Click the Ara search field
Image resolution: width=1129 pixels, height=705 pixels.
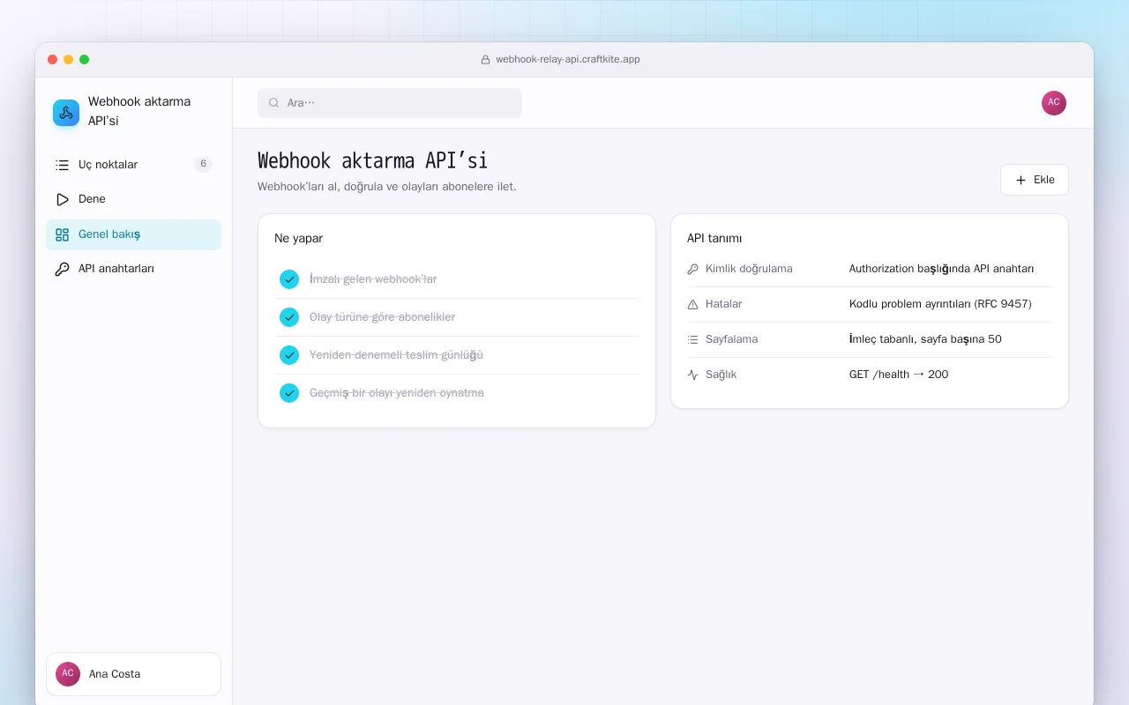coord(390,103)
